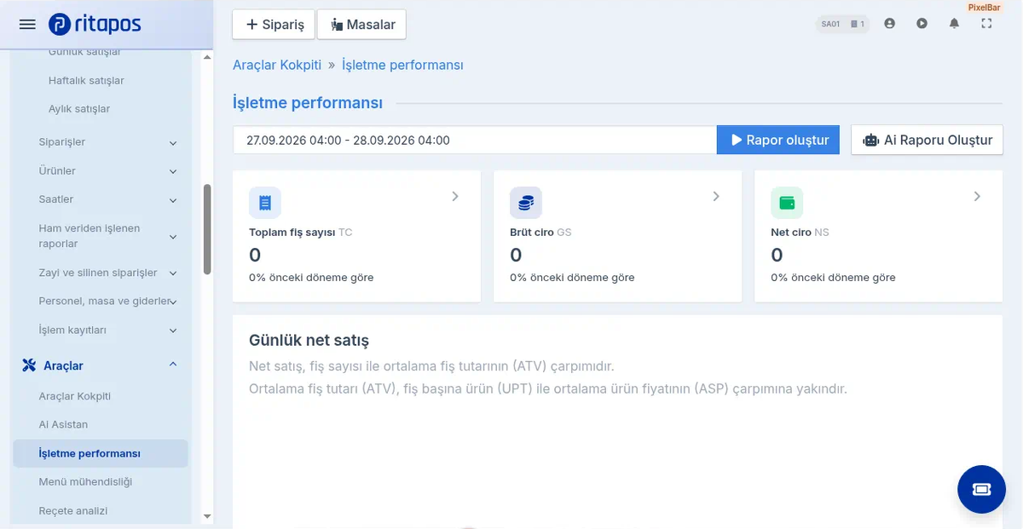Click the play circle icon in header
1023x529 pixels.
[922, 24]
